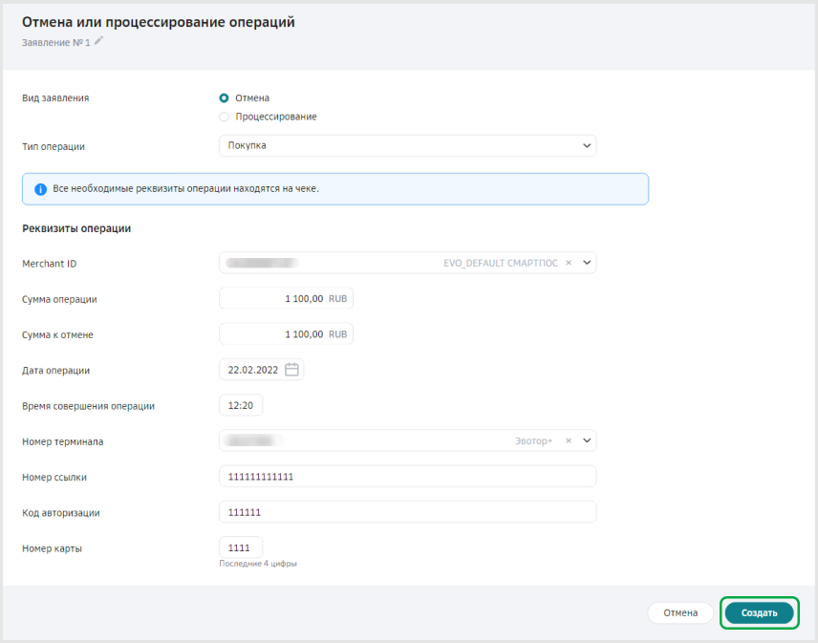Click the date text 22.02.2022 field
The image size is (818, 643).
(253, 370)
